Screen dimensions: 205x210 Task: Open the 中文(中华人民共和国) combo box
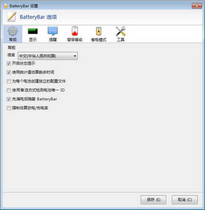click(48, 56)
